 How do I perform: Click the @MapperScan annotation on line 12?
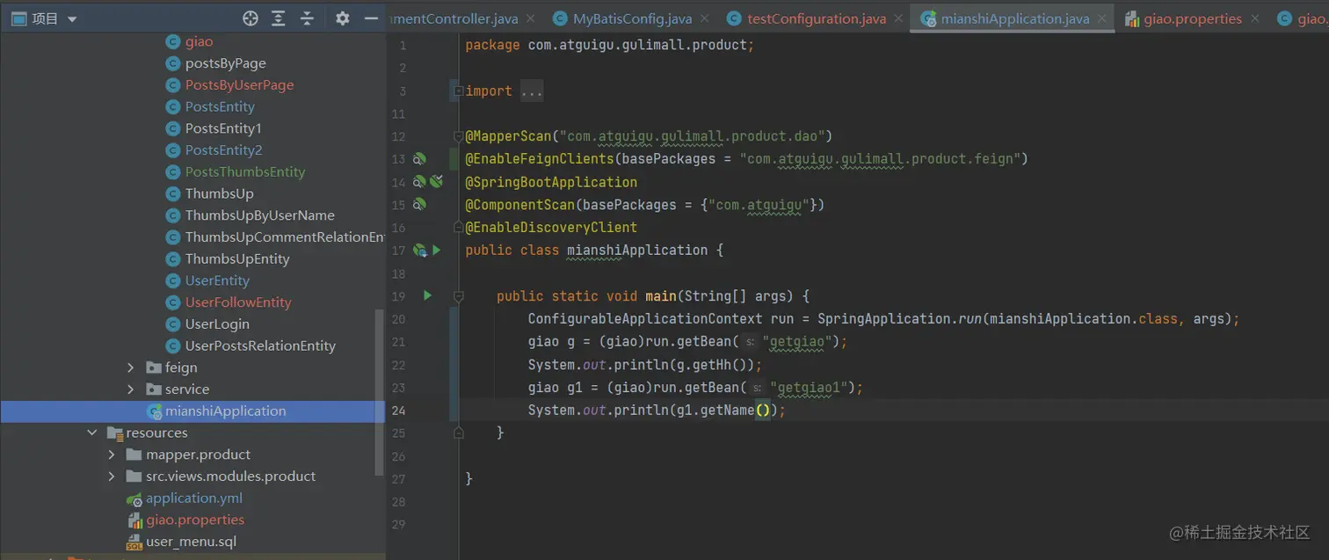[508, 136]
